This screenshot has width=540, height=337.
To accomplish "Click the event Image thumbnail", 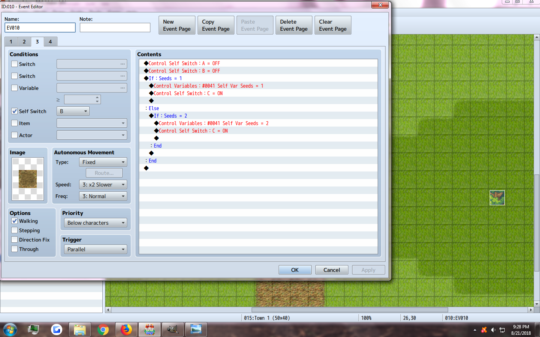I will [28, 179].
